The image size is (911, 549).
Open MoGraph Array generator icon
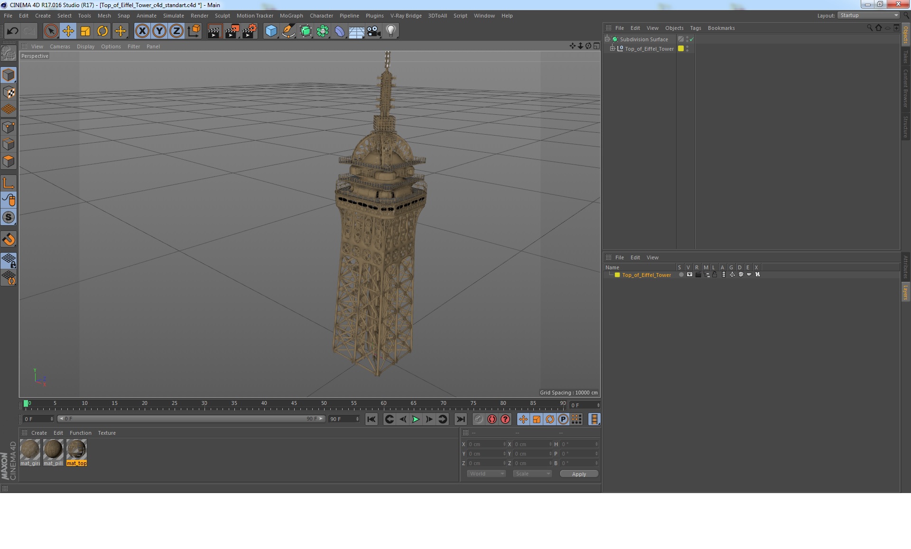click(x=323, y=31)
